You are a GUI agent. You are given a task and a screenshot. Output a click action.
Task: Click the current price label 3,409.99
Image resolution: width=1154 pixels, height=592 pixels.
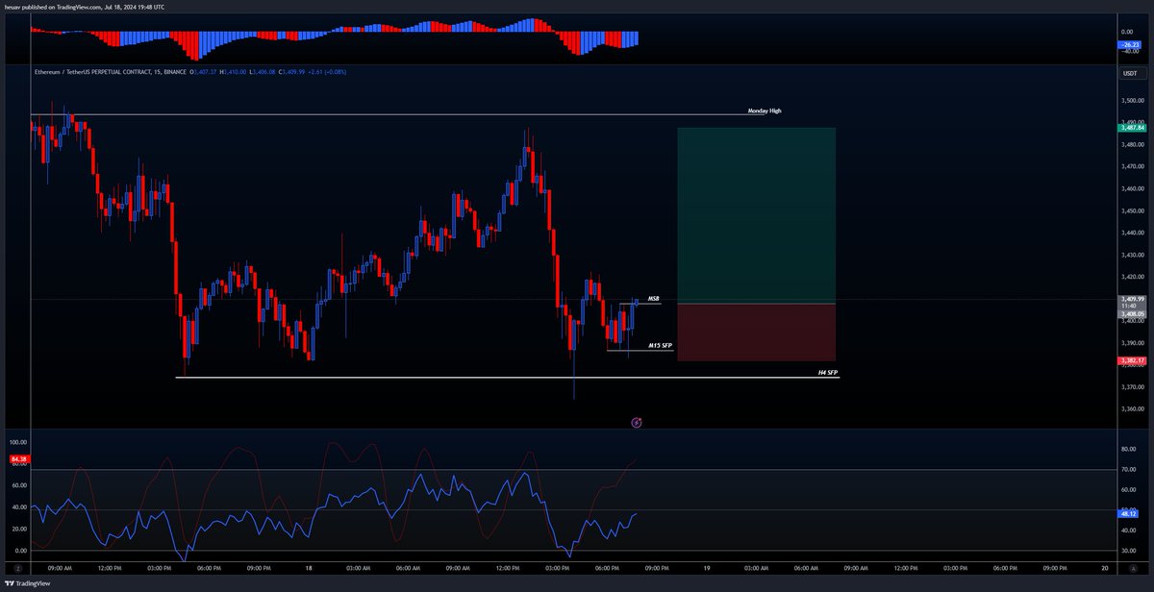[1131, 299]
